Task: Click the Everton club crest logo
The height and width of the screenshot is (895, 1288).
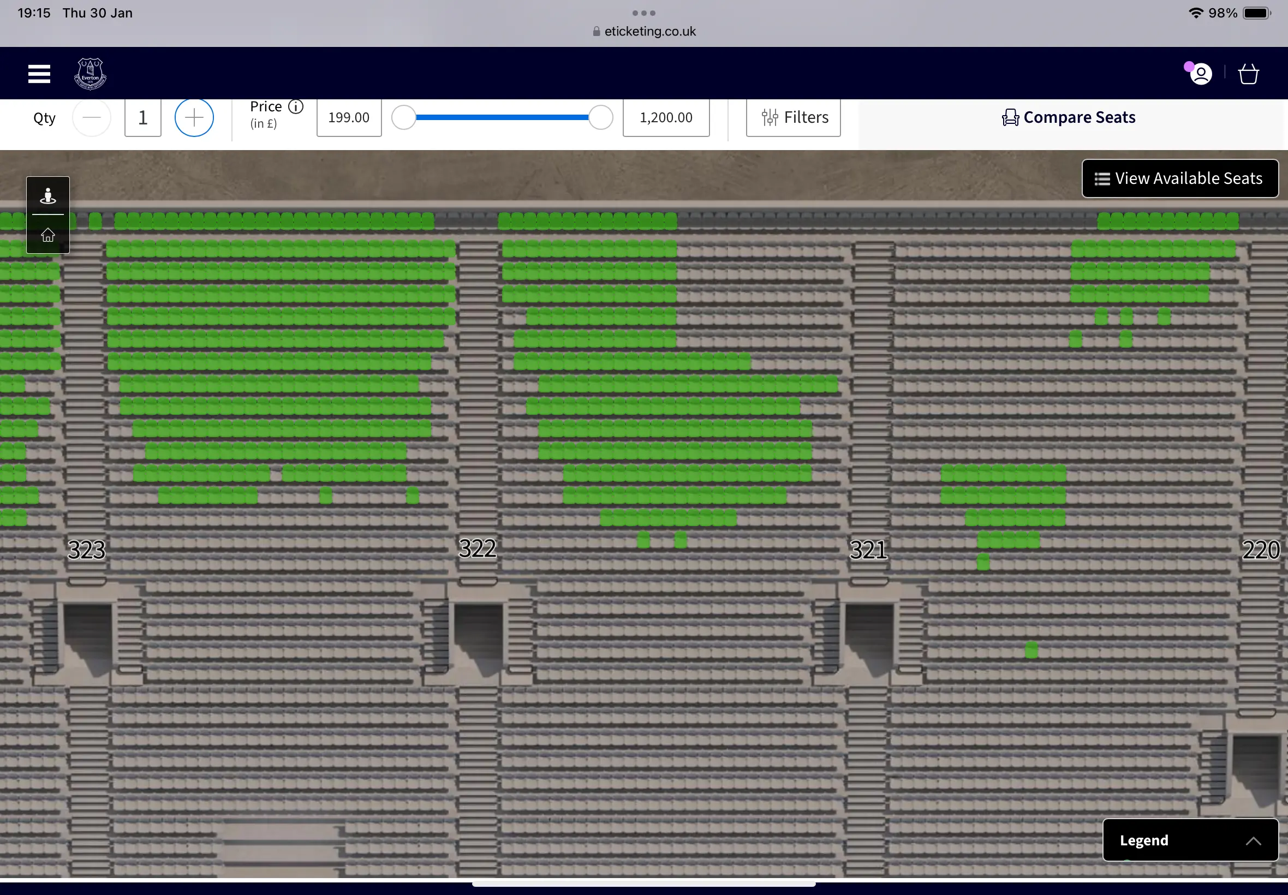Action: [x=90, y=74]
